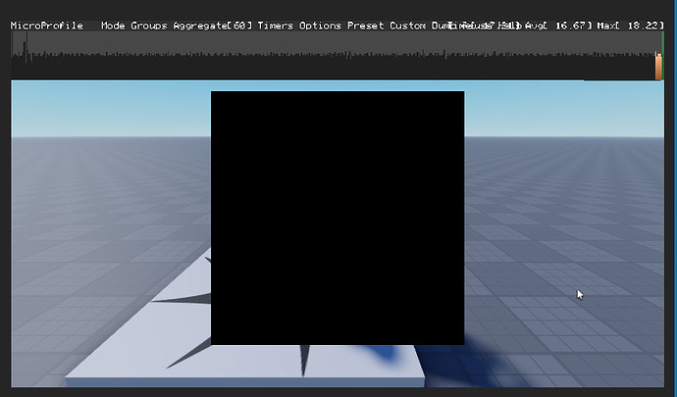Open the Options menu

coord(320,25)
